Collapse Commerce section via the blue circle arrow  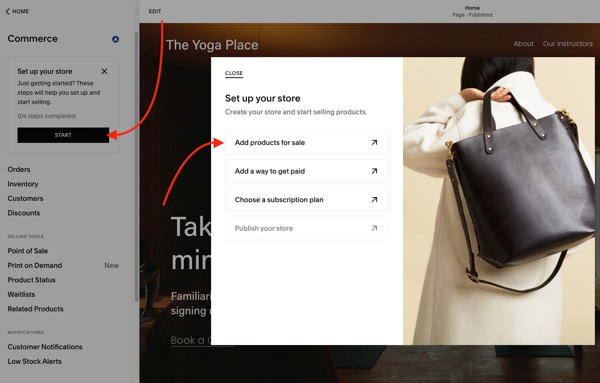pyautogui.click(x=115, y=39)
